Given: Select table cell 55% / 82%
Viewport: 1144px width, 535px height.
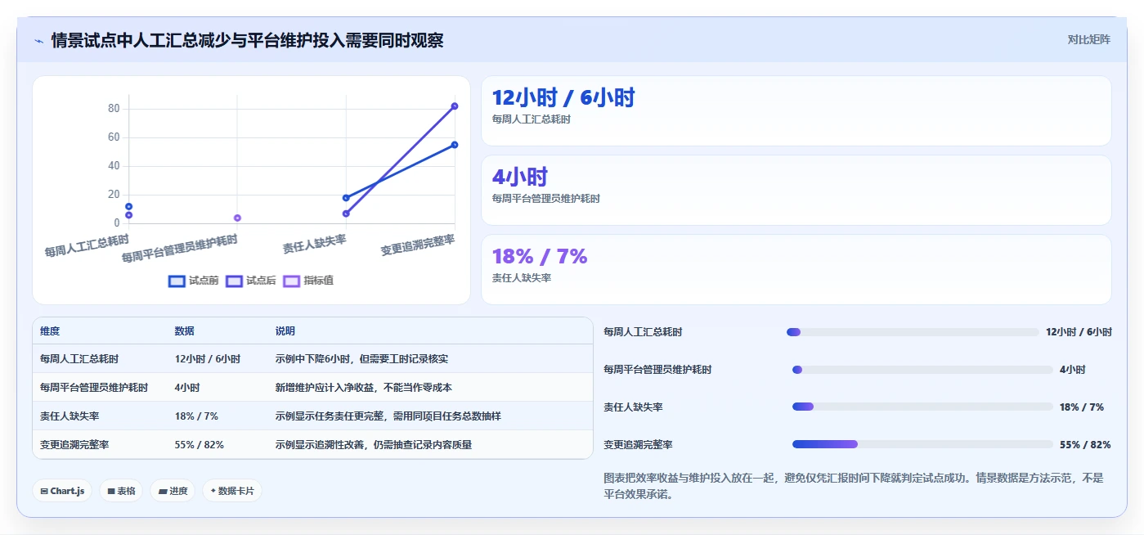Looking at the screenshot, I should click(200, 445).
